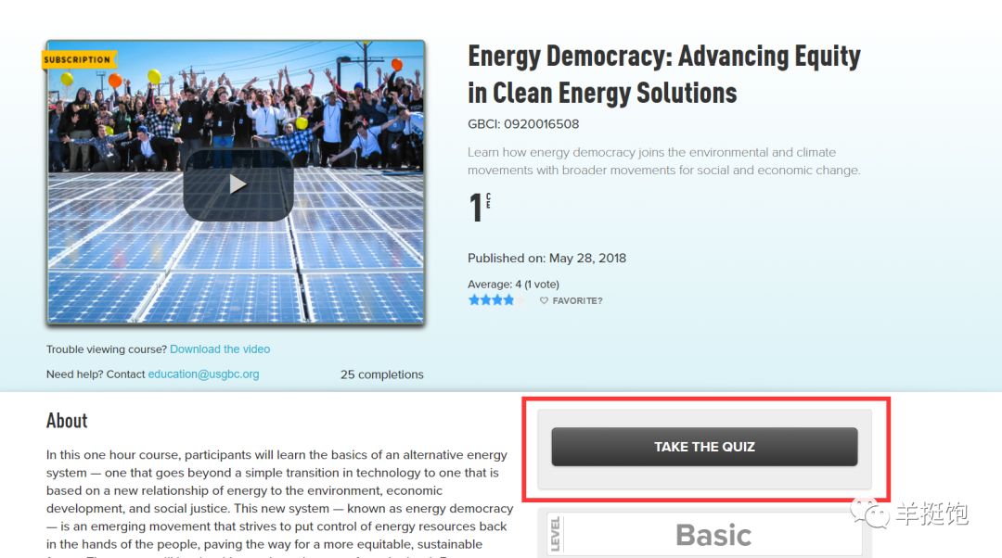Click the 1 CE credit icon
The width and height of the screenshot is (1002, 558).
479,208
